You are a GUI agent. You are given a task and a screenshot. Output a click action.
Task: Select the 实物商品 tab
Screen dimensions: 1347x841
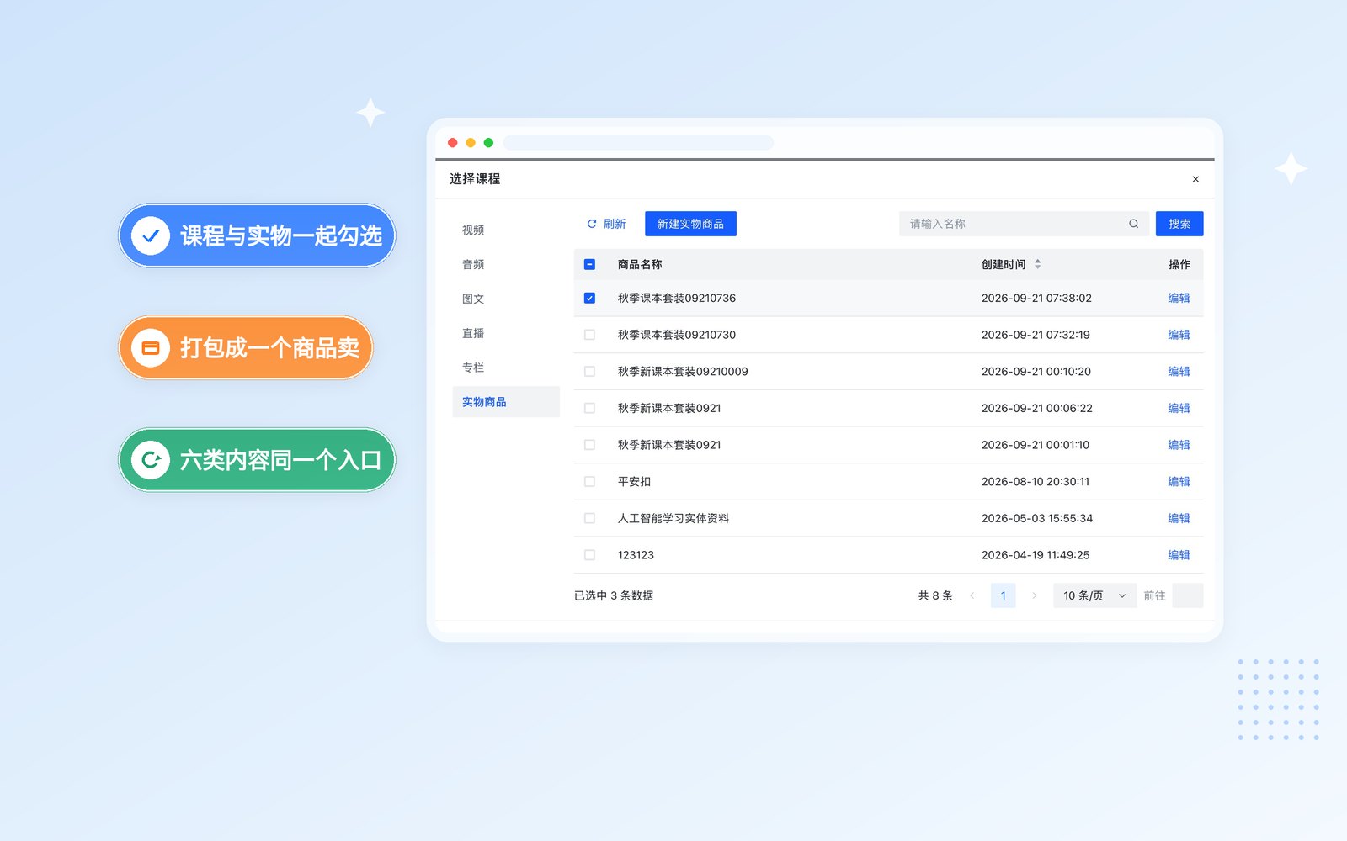[x=506, y=402]
